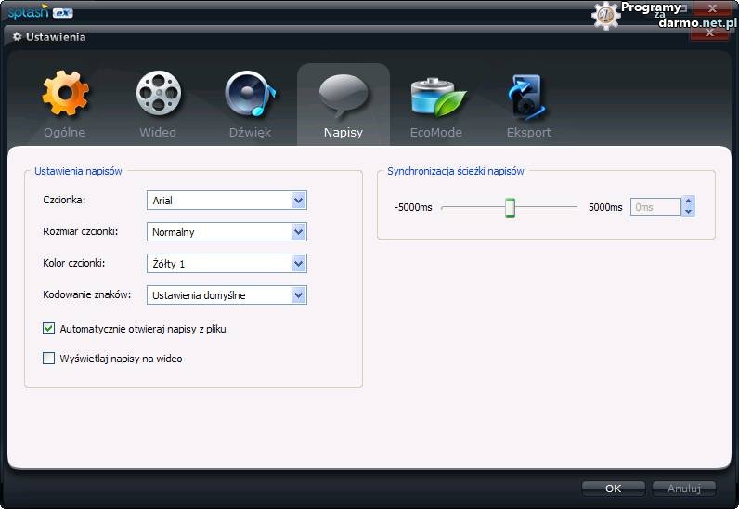Viewport: 739px width, 509px height.
Task: Increase sync offset with up arrow
Action: click(688, 202)
